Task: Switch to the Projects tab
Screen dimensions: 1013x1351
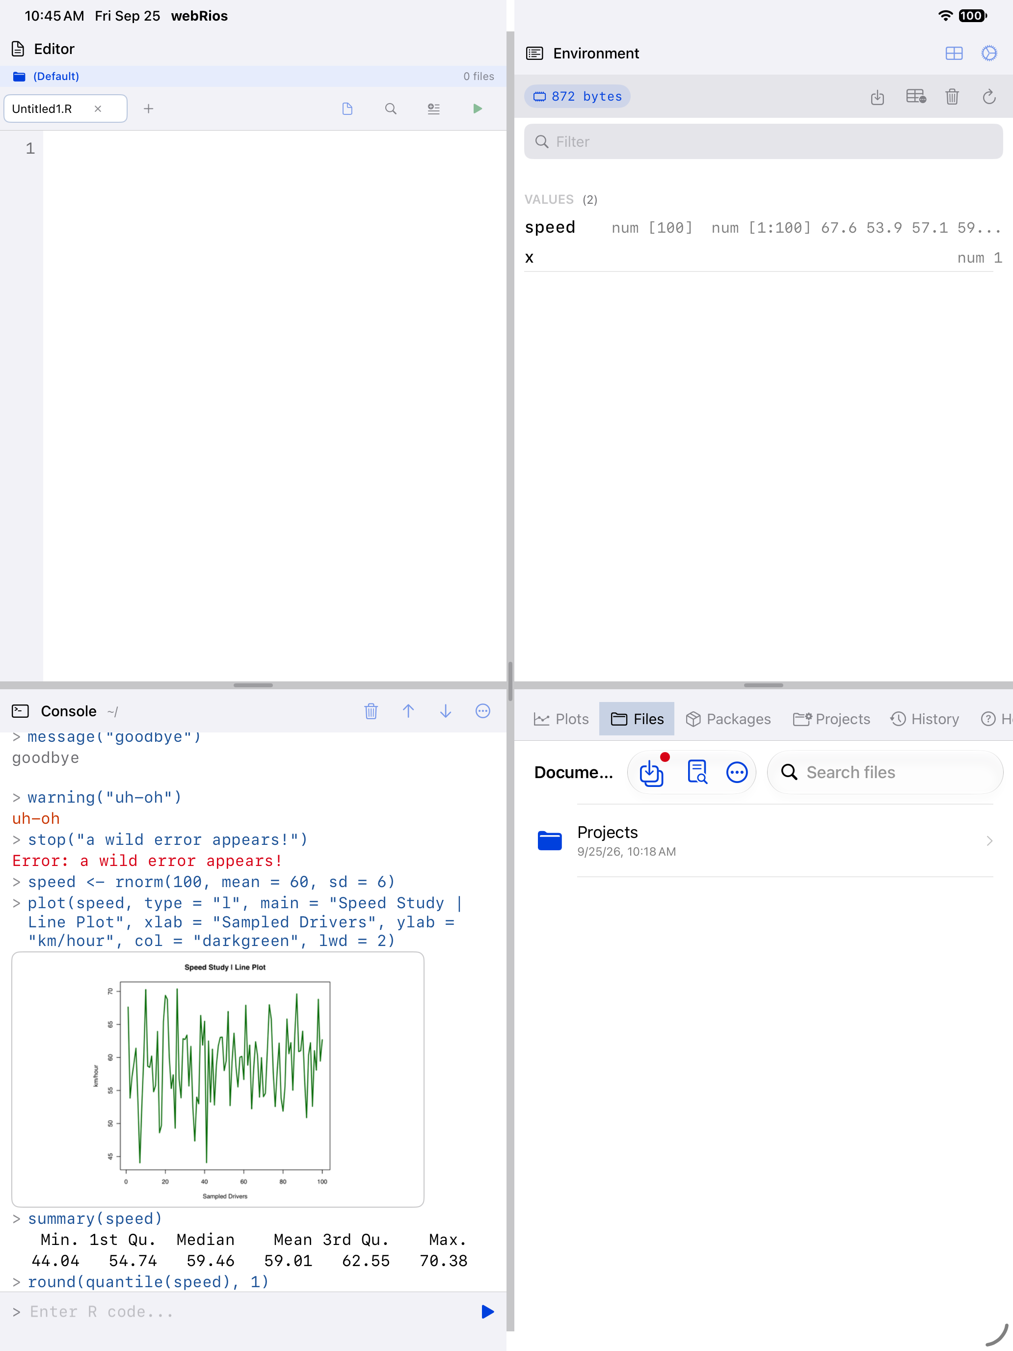Action: coord(831,719)
